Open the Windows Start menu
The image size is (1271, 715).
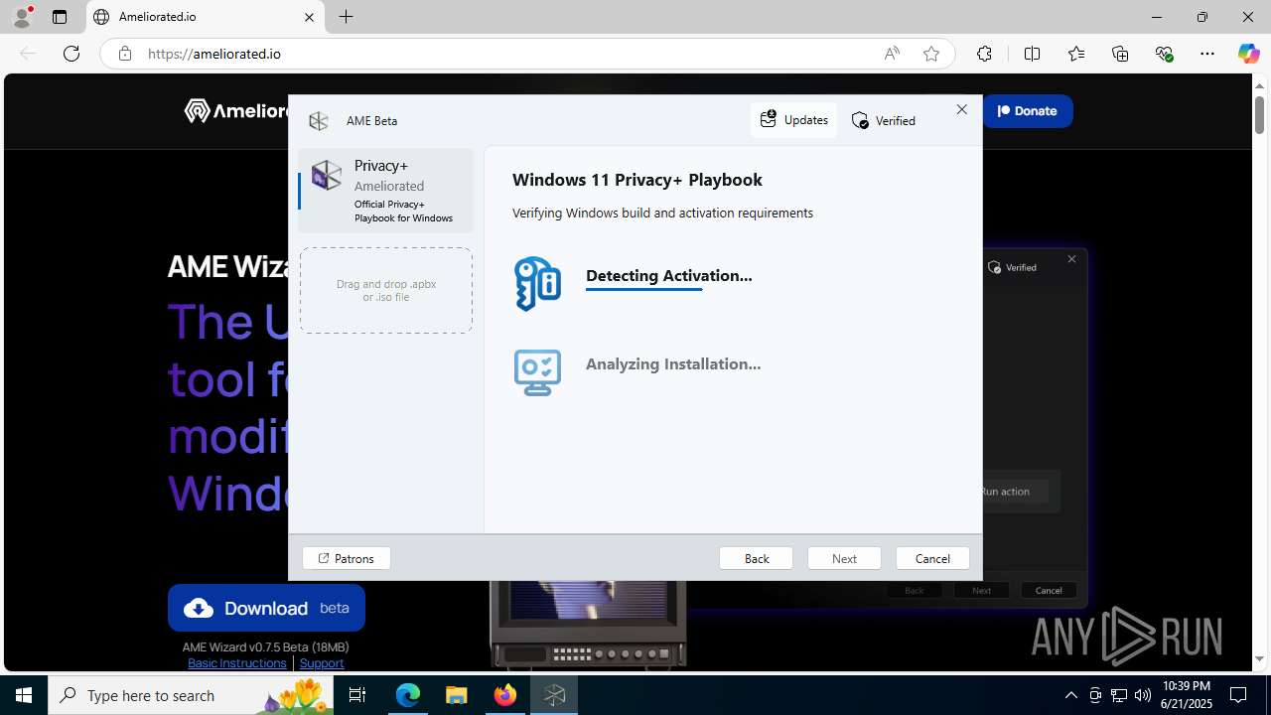pos(24,695)
